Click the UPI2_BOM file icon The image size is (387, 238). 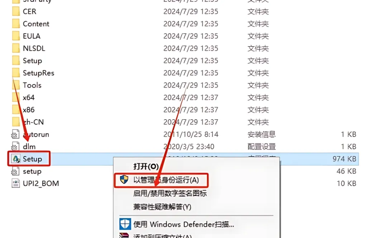tap(15, 183)
